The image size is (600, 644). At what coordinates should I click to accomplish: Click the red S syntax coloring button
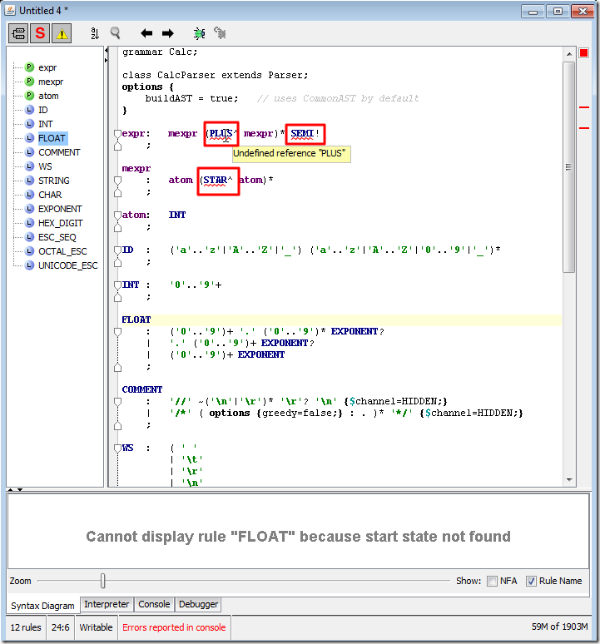pos(40,33)
